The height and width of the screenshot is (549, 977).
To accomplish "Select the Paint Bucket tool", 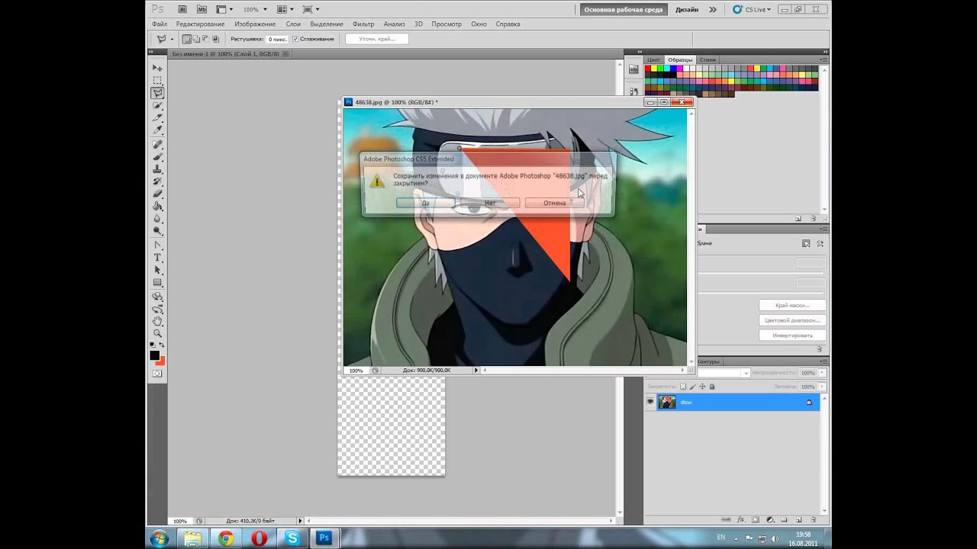I will point(157,206).
